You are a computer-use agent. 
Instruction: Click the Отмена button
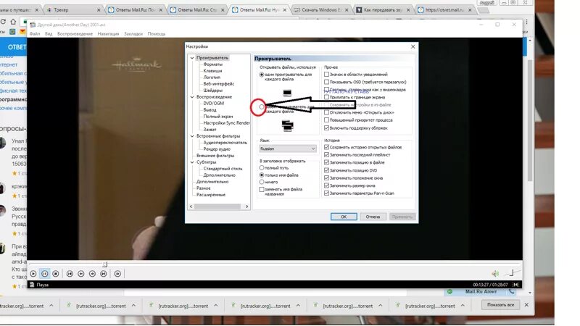pos(373,217)
